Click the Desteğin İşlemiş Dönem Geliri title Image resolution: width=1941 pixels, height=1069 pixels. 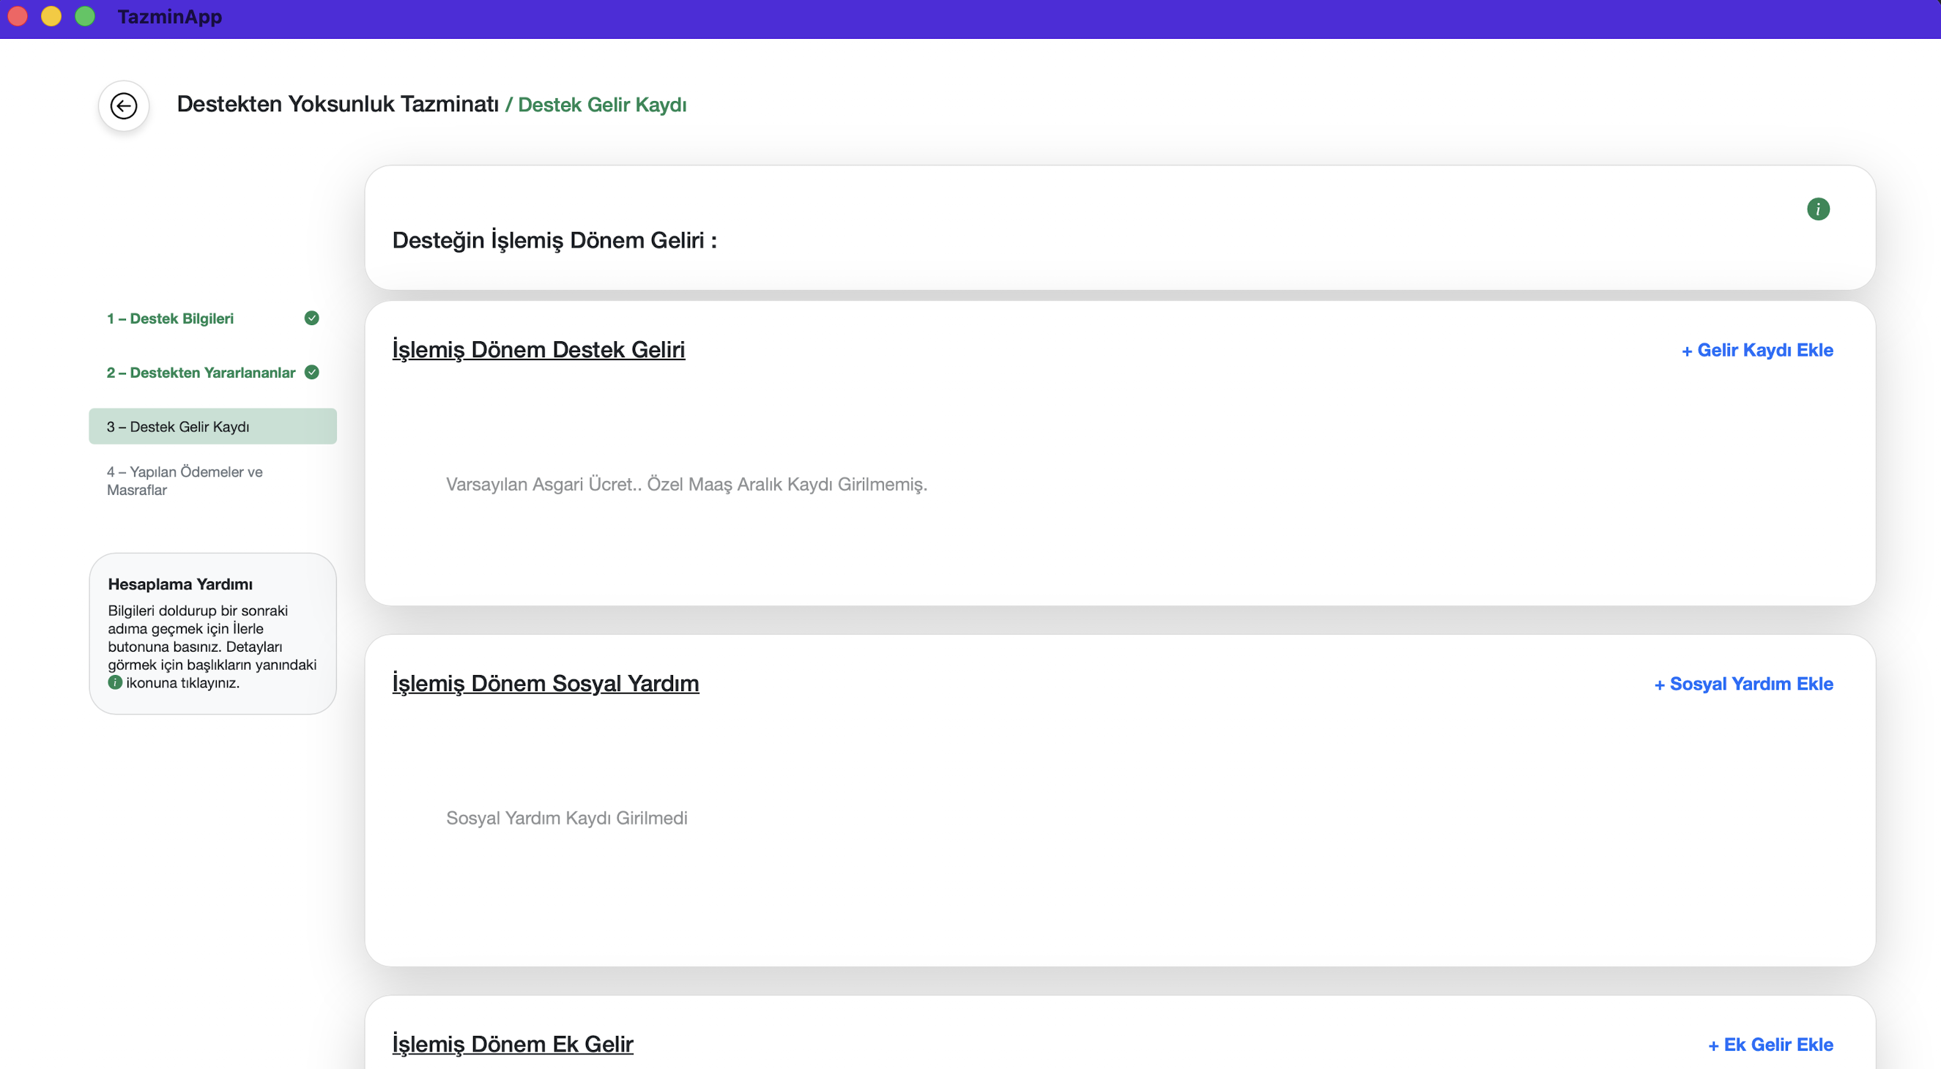click(554, 240)
